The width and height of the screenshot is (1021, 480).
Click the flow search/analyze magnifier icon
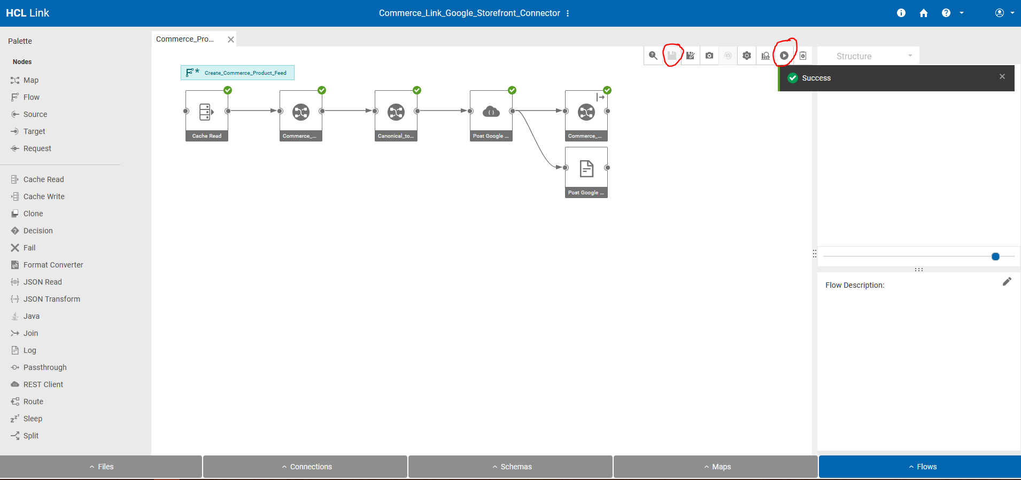(x=653, y=56)
